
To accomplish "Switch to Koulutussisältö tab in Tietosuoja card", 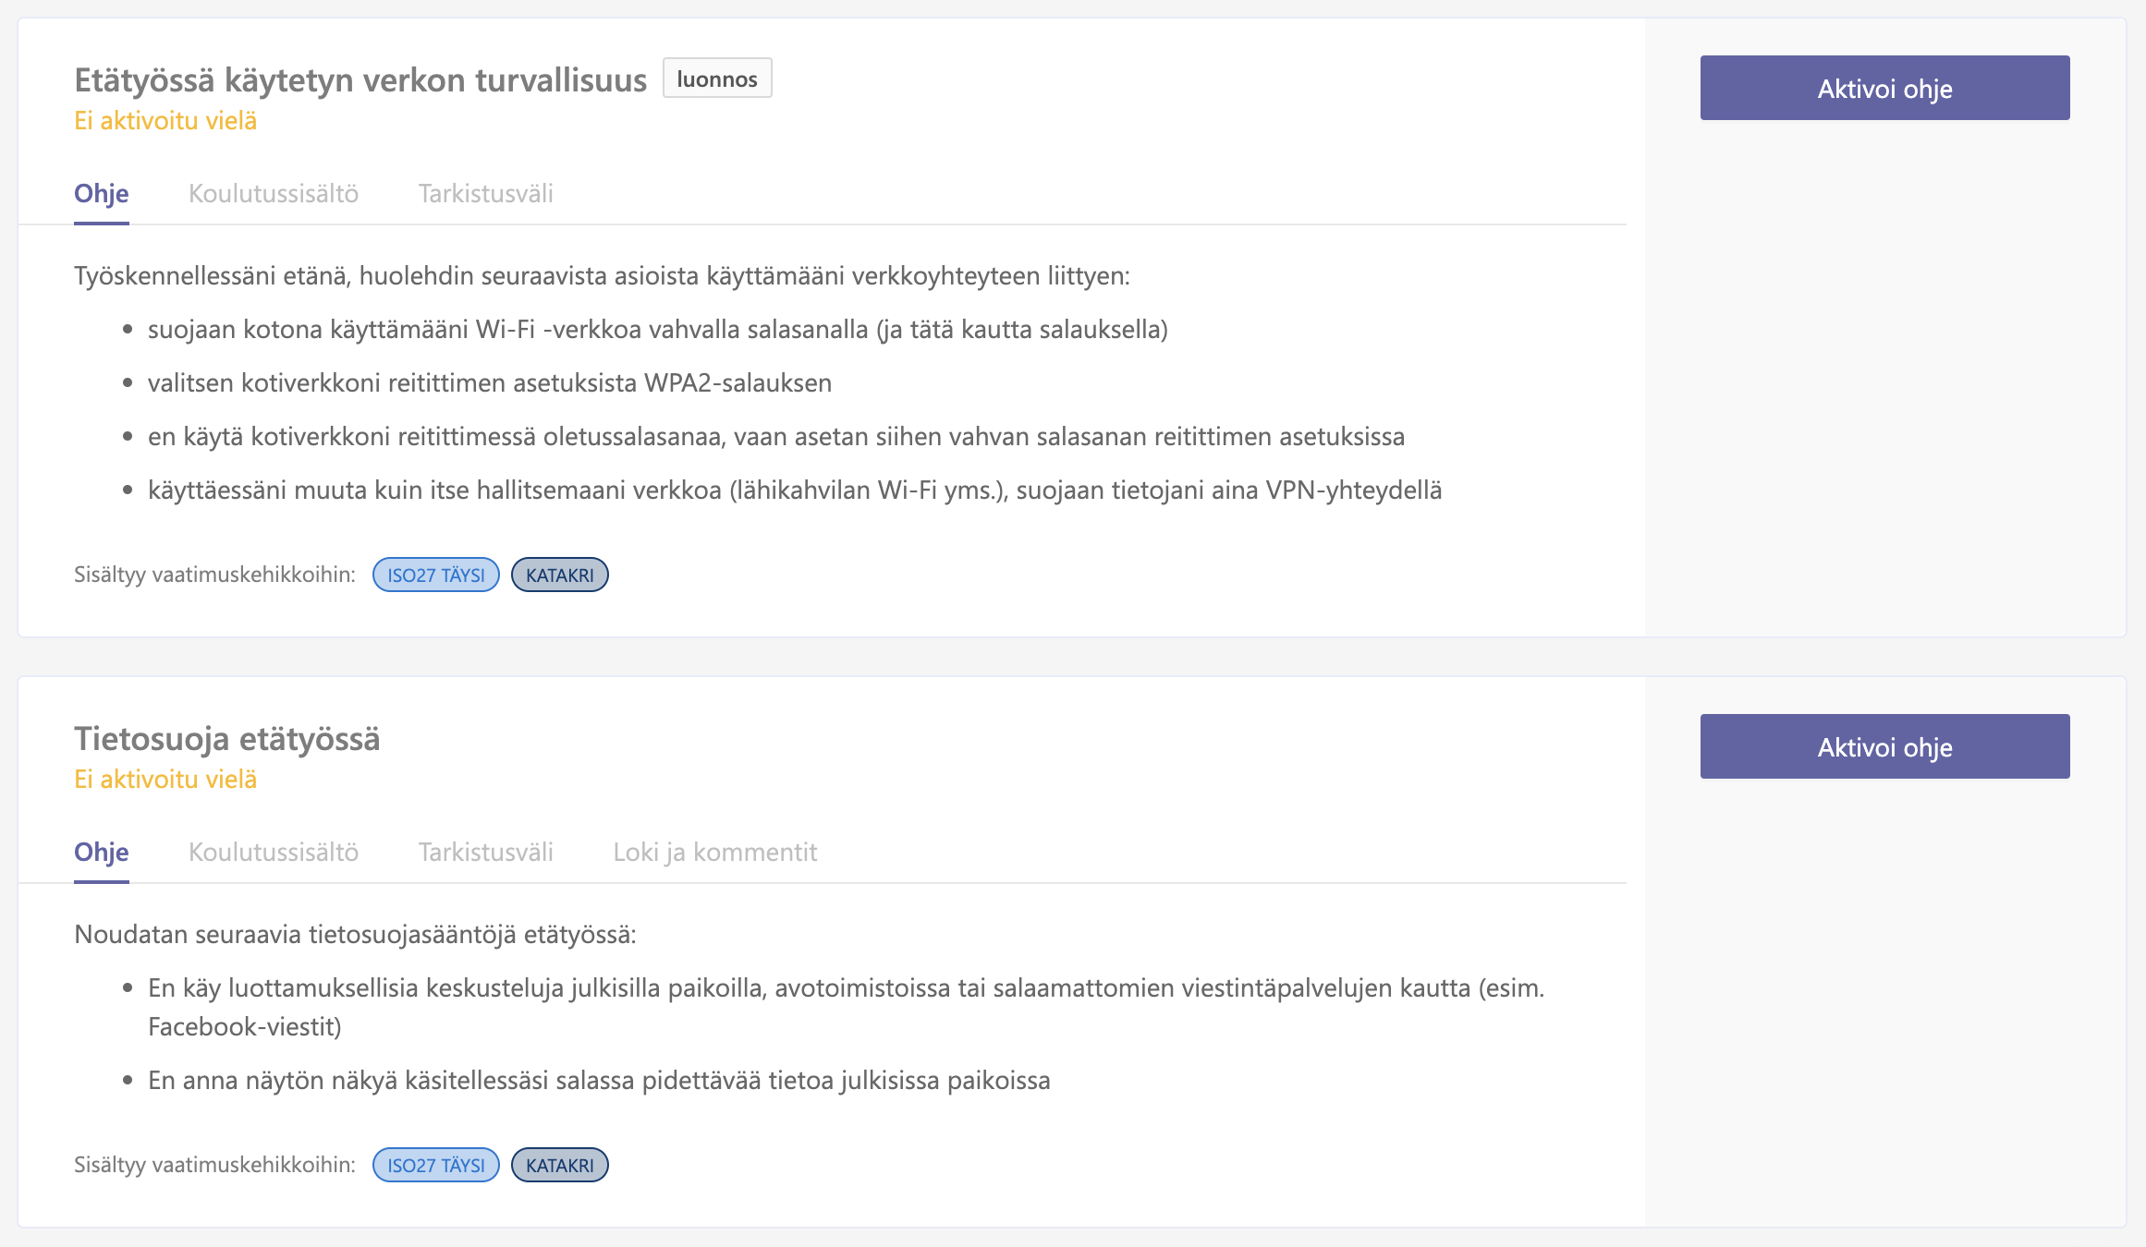I will pyautogui.click(x=274, y=853).
